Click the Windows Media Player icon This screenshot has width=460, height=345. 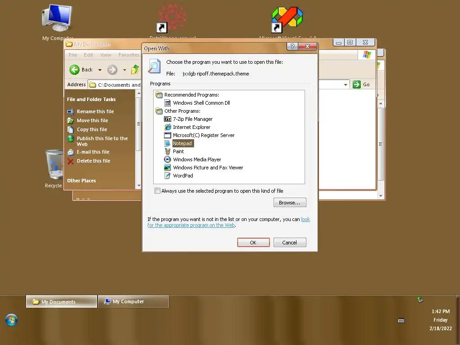click(168, 159)
